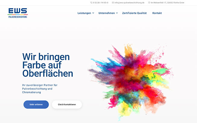Click the location pin icon
Screen dimensions: 197x123
[149, 3]
